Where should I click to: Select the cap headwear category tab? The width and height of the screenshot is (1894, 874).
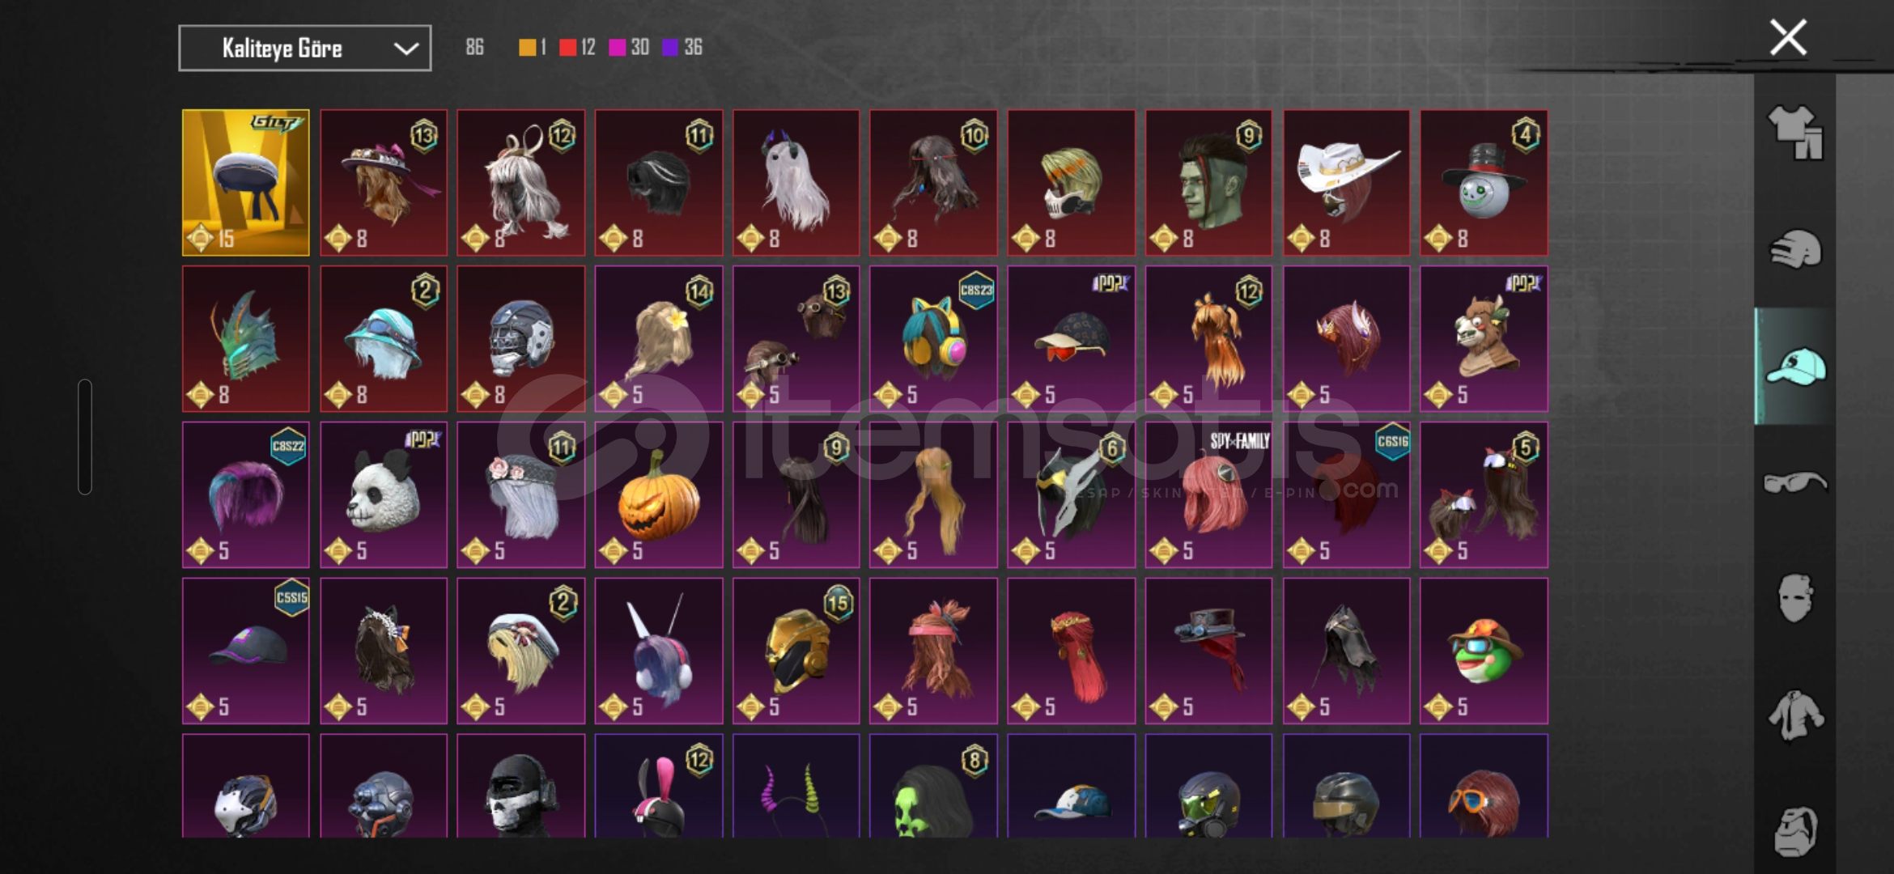pos(1795,367)
